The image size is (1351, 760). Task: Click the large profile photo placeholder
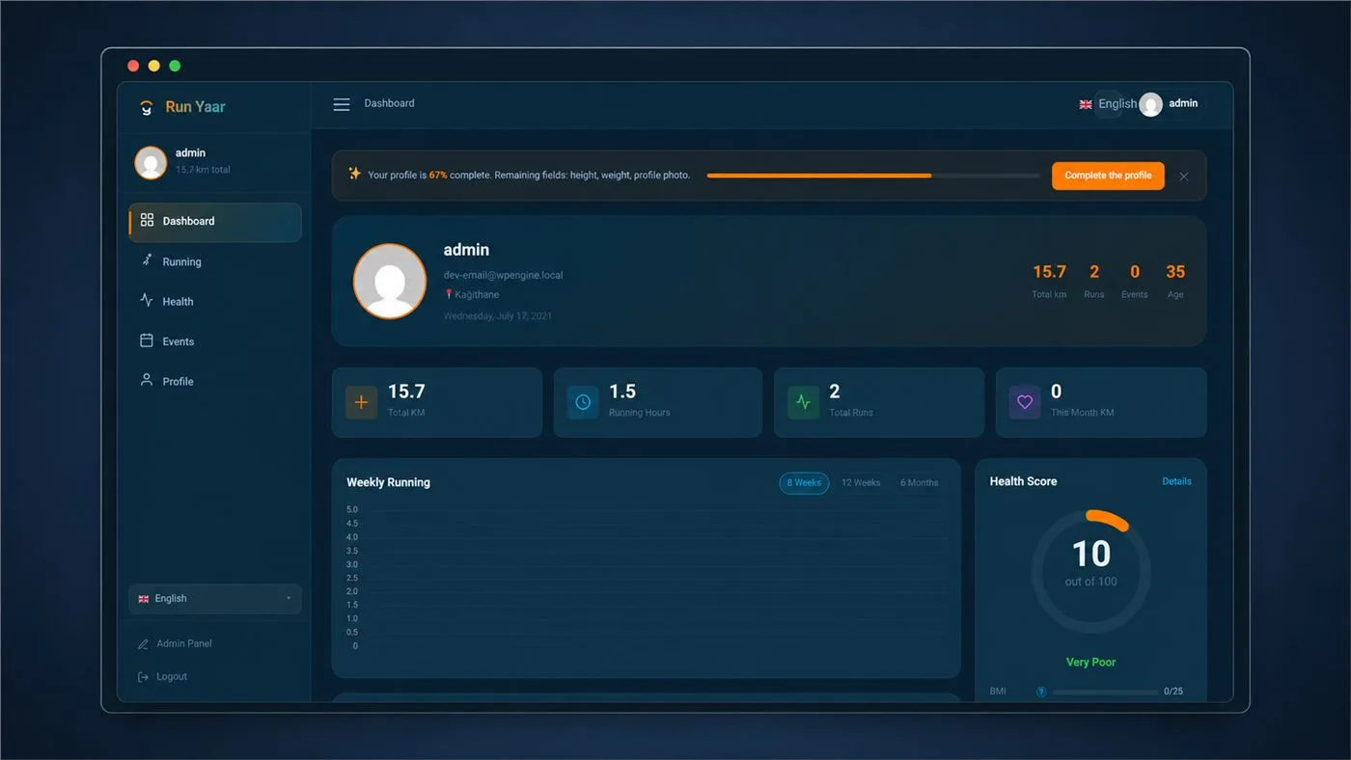[390, 281]
